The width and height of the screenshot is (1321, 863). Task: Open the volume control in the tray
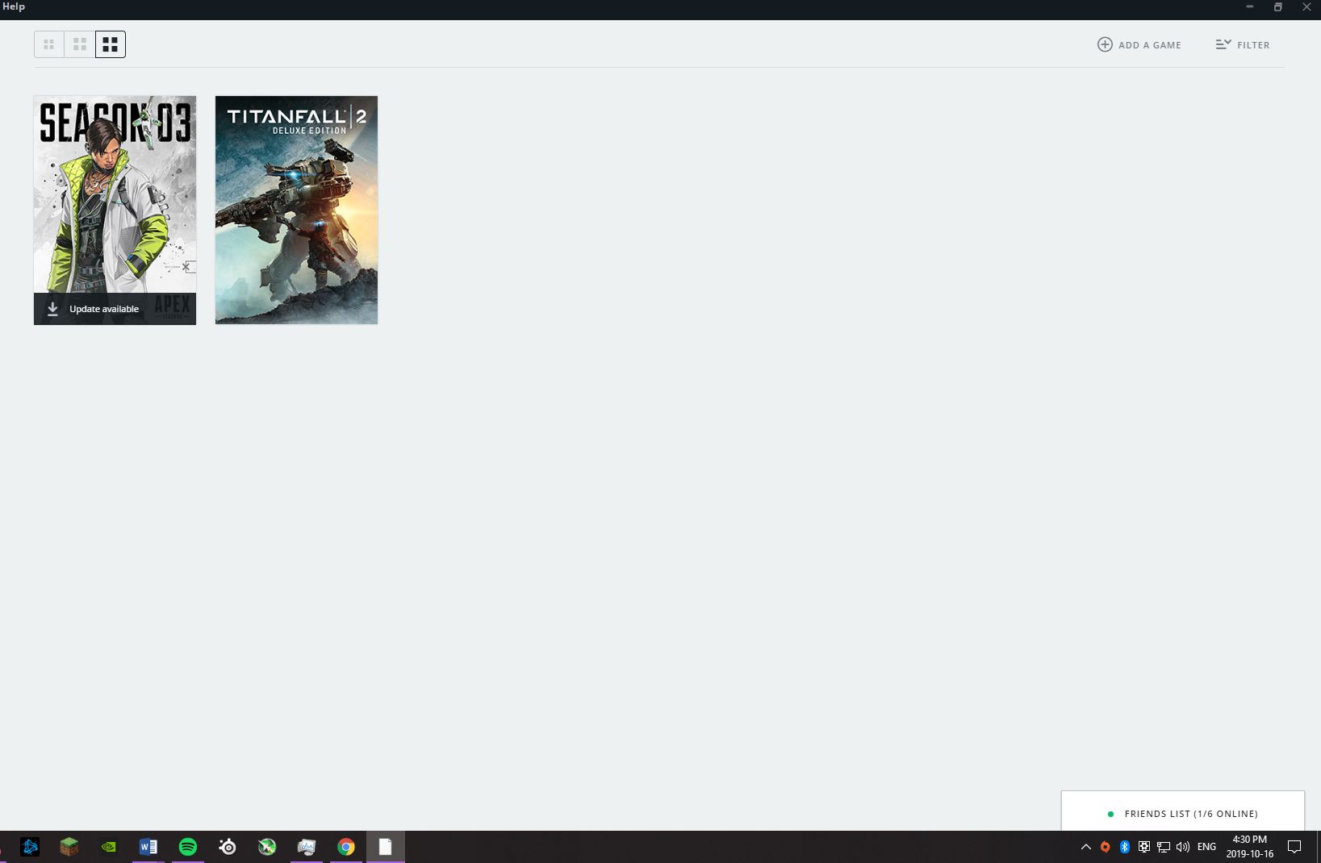pyautogui.click(x=1183, y=847)
